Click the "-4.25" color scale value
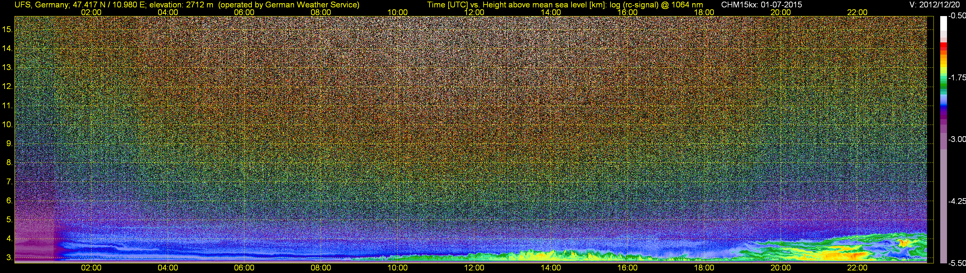 tap(957, 201)
